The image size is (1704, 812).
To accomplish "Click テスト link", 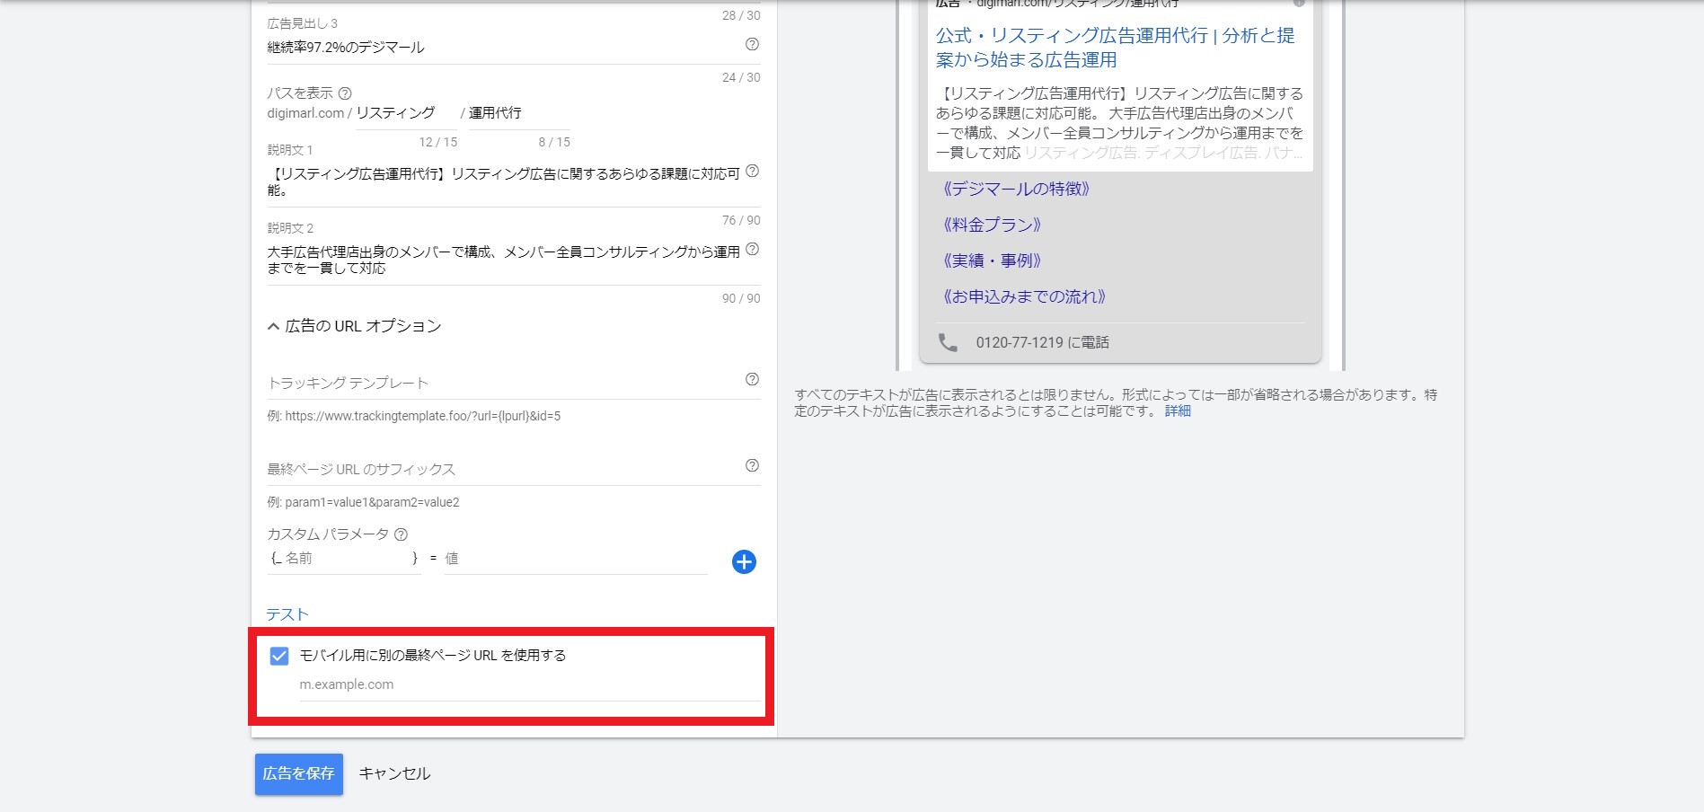I will [287, 614].
